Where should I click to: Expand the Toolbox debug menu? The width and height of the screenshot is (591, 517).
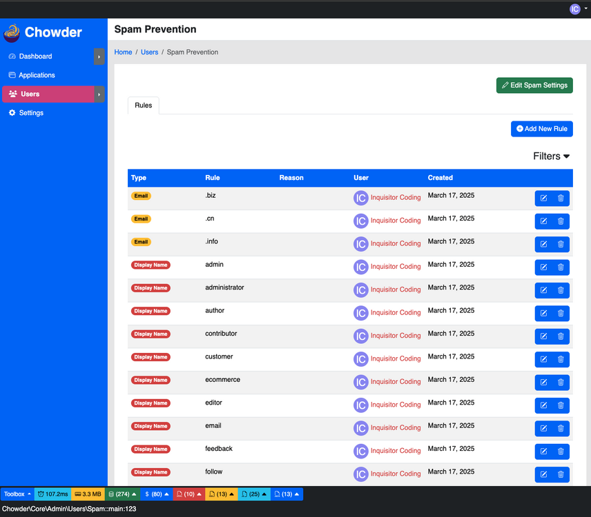tap(17, 494)
